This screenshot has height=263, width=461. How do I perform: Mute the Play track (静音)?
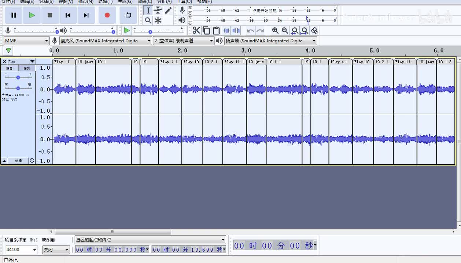click(x=9, y=68)
